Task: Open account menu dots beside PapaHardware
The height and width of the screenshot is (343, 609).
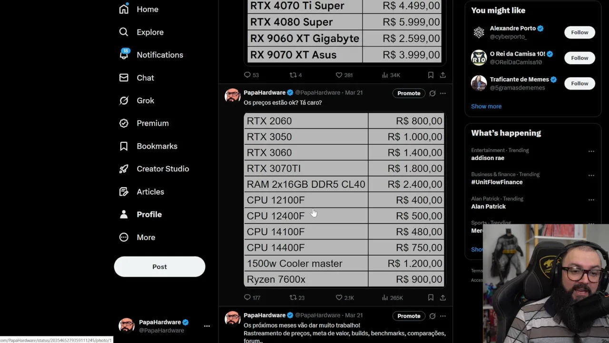Action: (x=206, y=326)
